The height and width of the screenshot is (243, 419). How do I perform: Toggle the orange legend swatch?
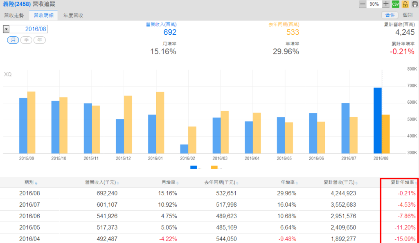214,167
